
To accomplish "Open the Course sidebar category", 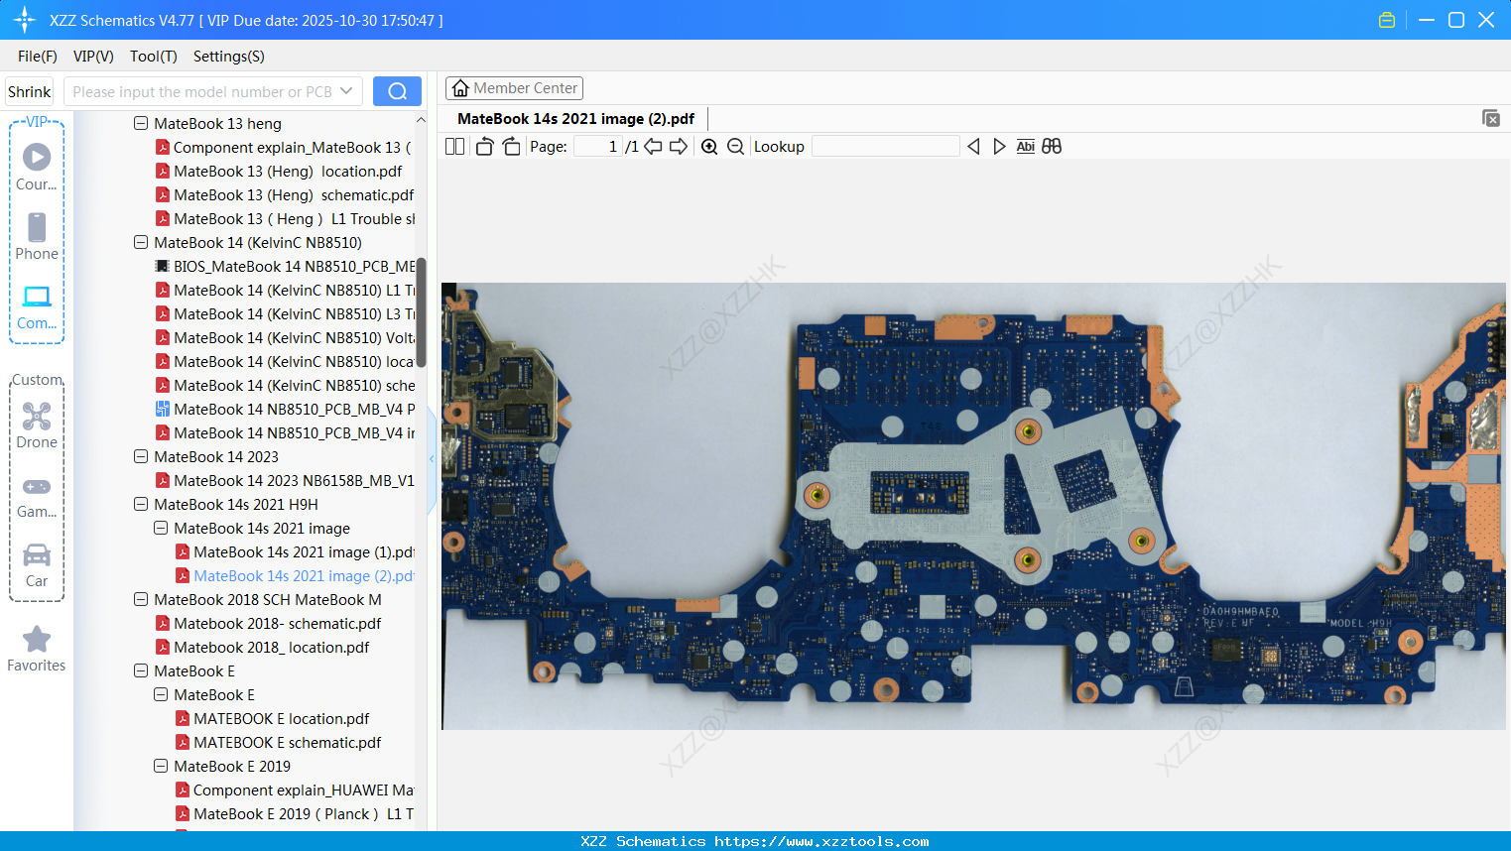I will pos(37,167).
